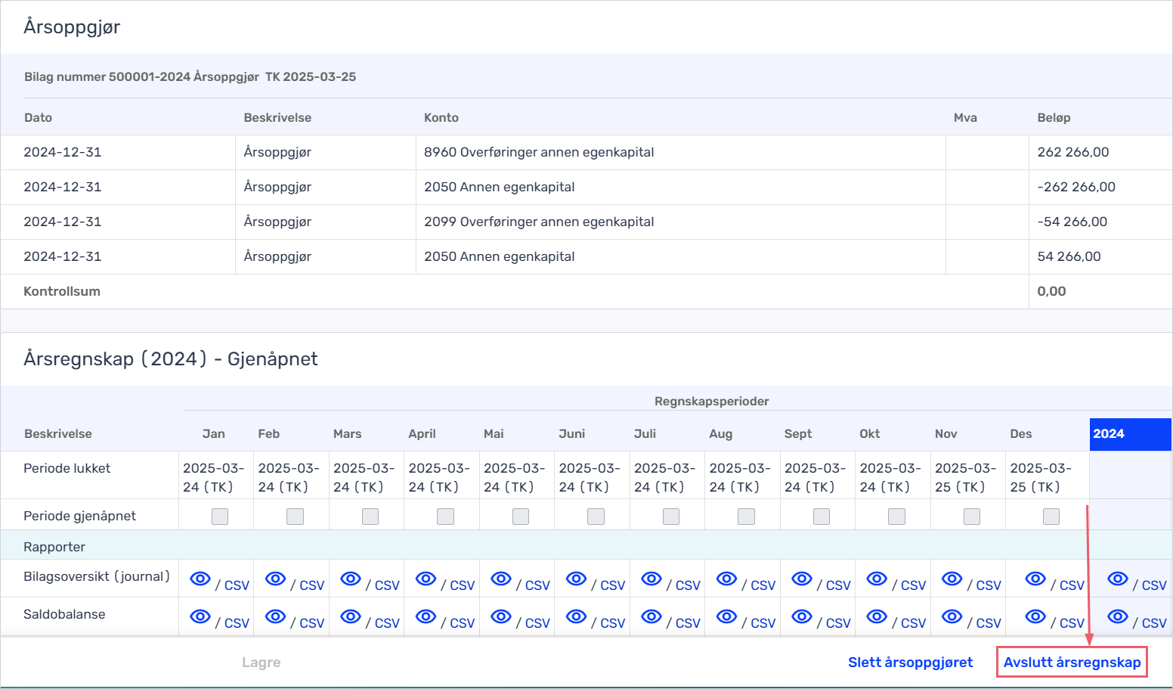The image size is (1173, 689).
Task: Tick Periode gjenåpnet checkbox for Mai
Action: pos(521,517)
